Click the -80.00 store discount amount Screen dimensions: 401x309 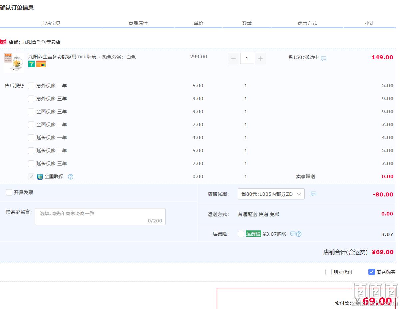(x=383, y=194)
